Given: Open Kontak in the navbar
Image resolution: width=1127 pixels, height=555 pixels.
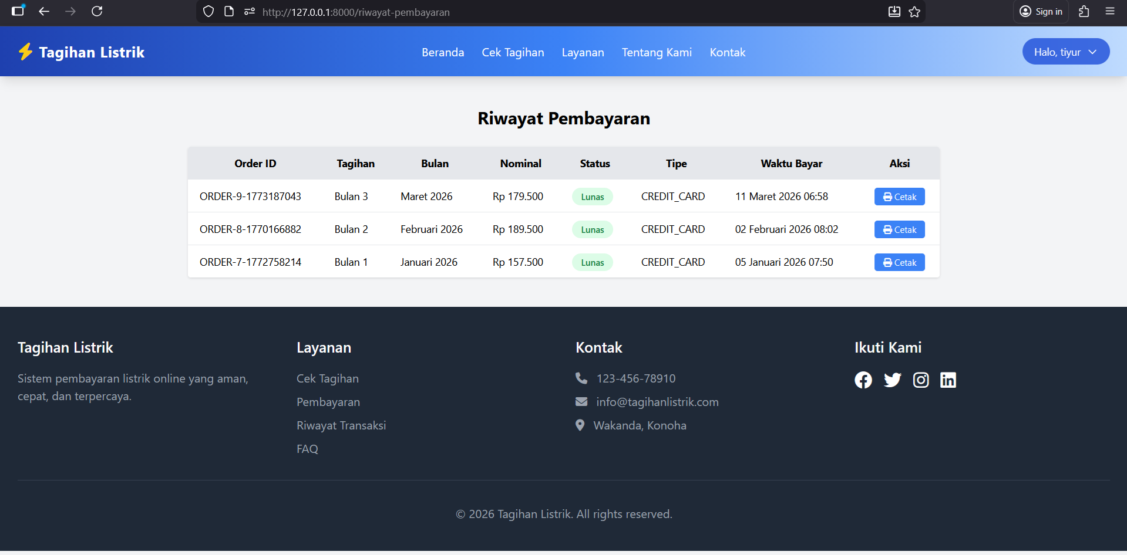Looking at the screenshot, I should (x=728, y=52).
